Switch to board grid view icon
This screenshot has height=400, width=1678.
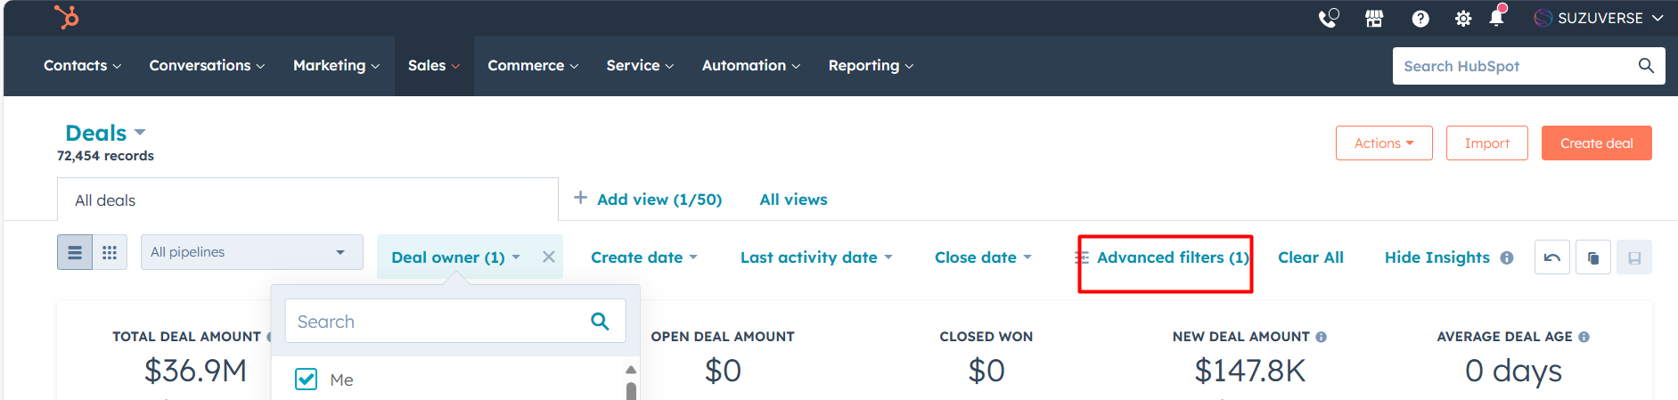click(x=110, y=252)
